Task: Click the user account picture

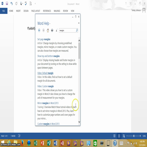Action: [144, 10]
